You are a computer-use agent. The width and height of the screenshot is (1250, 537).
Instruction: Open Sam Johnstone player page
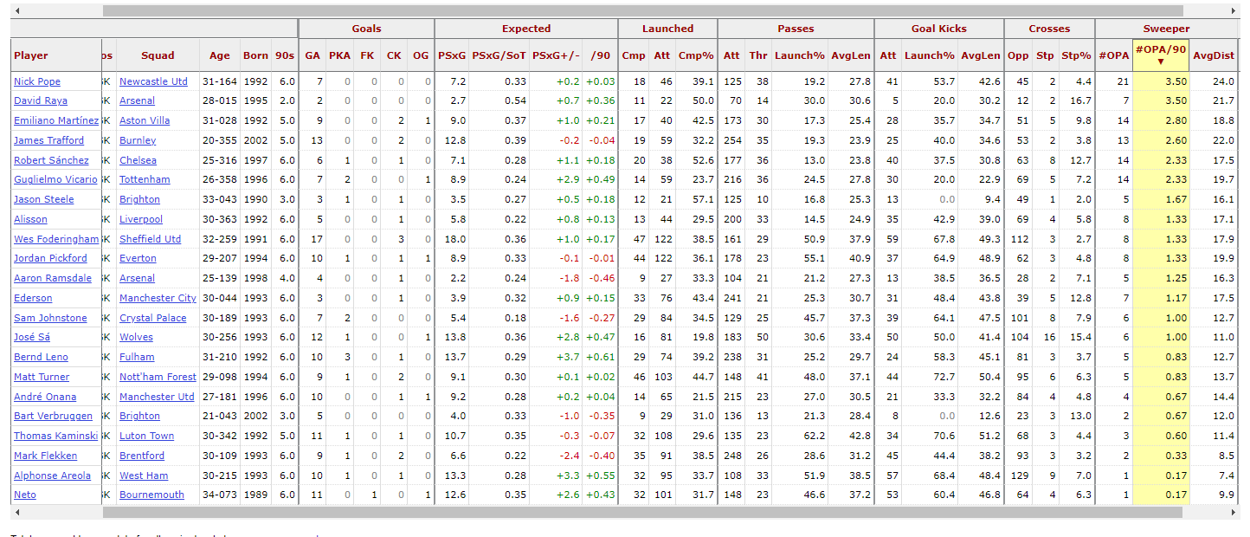coord(50,318)
